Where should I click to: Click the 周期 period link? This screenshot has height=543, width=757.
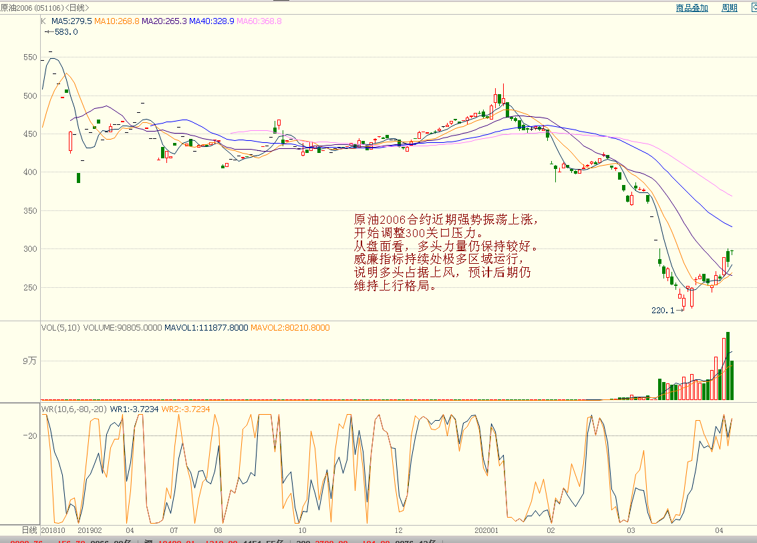click(729, 8)
